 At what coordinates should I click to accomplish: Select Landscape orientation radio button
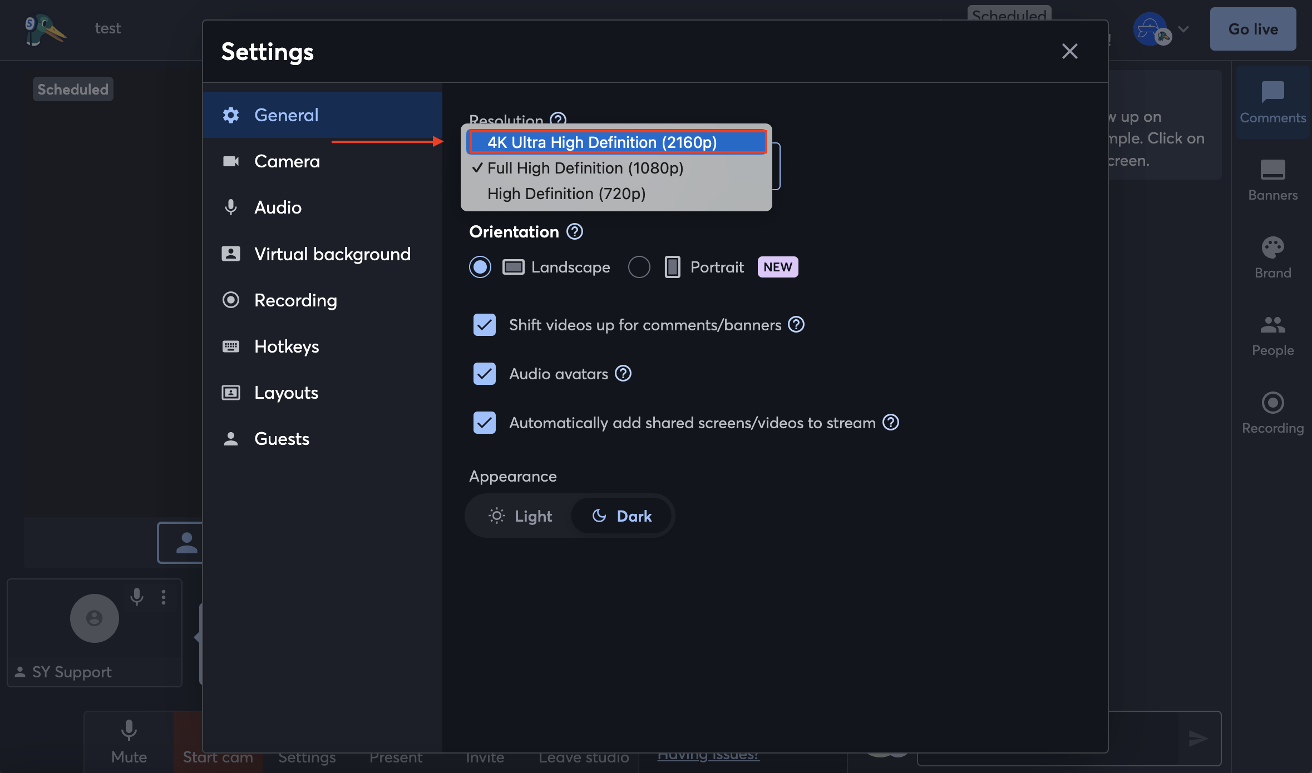(x=480, y=267)
